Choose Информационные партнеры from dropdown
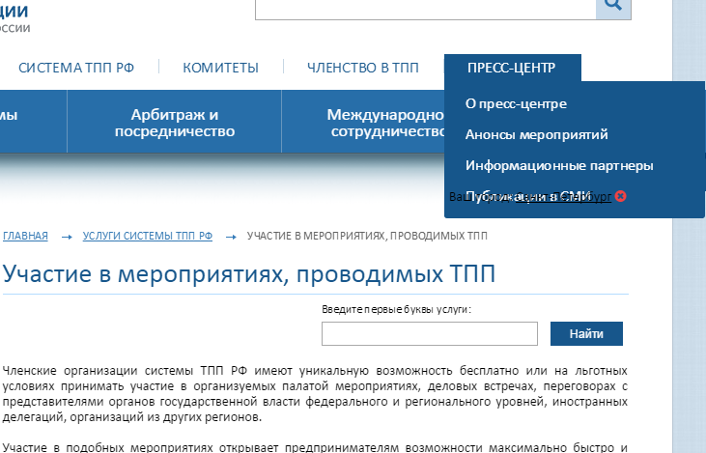706x453 pixels. click(x=559, y=165)
